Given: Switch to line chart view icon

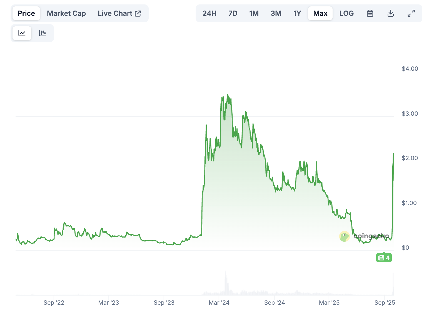Looking at the screenshot, I should click(22, 33).
